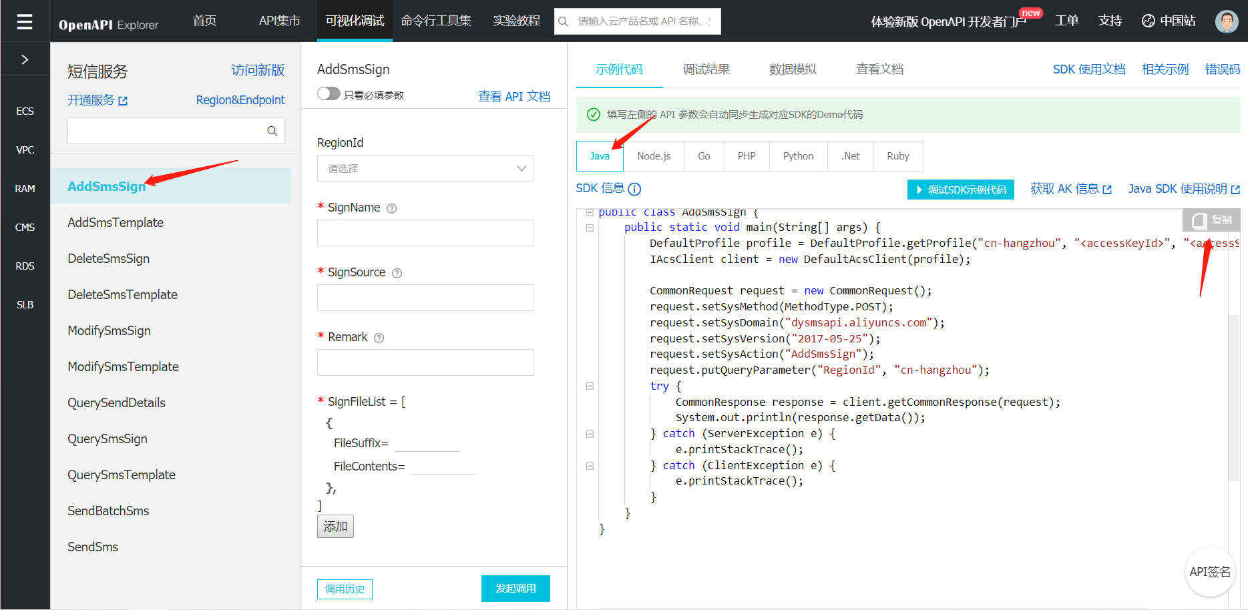Click 发起调用 button
Viewport: 1248px width, 610px height.
click(x=515, y=589)
